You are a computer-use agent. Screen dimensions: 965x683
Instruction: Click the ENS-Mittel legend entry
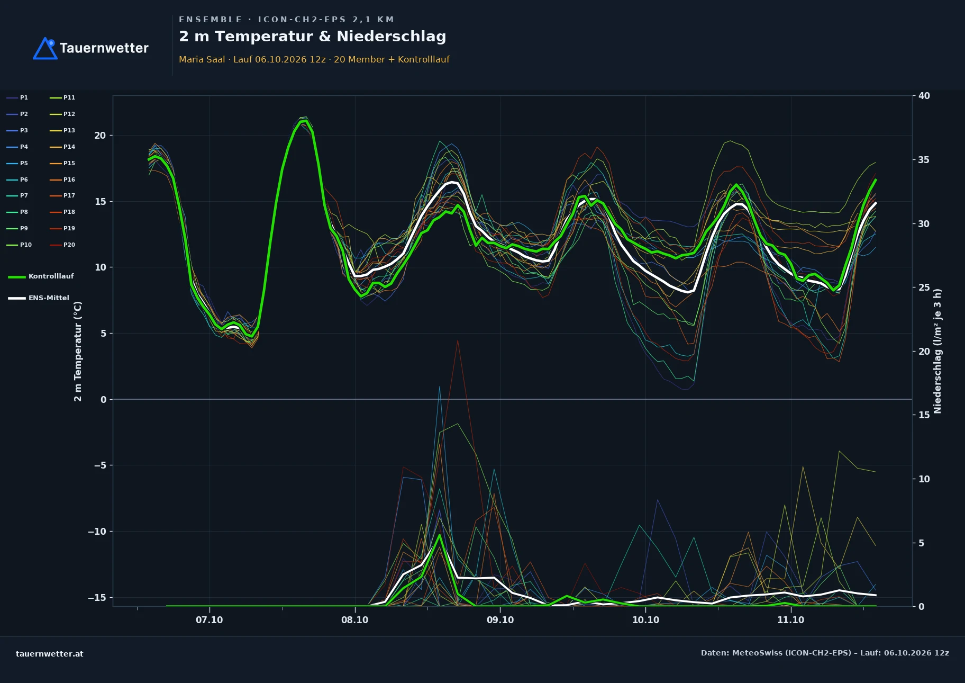point(39,298)
